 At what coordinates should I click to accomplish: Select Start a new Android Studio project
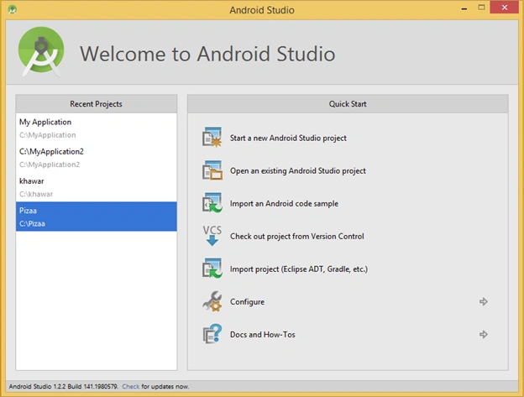[x=288, y=138]
